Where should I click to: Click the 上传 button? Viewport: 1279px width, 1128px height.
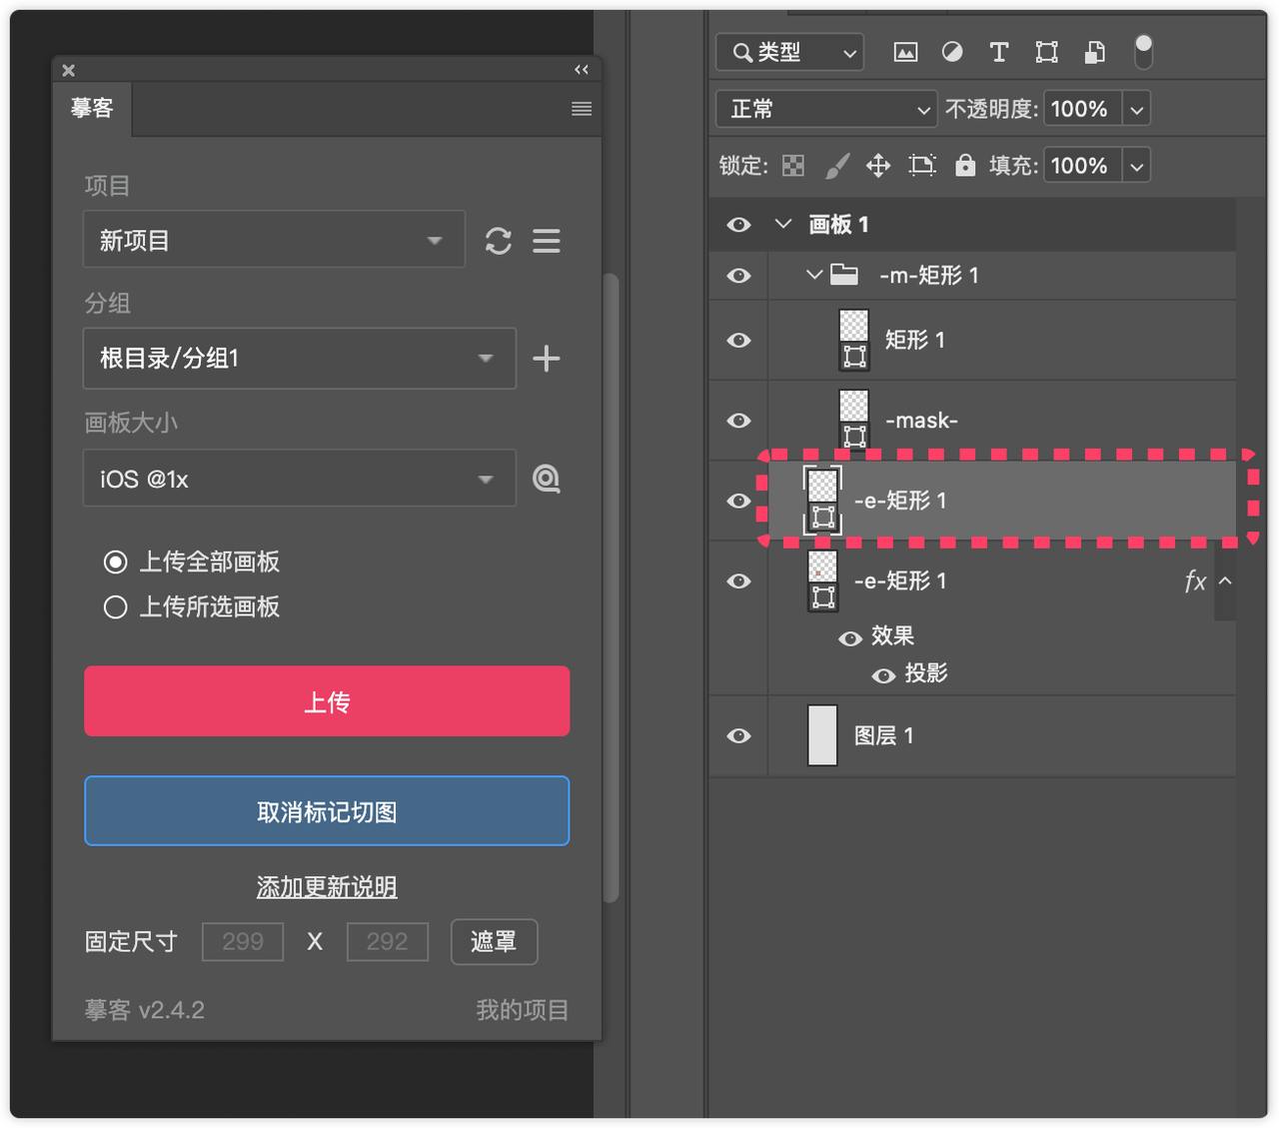327,701
